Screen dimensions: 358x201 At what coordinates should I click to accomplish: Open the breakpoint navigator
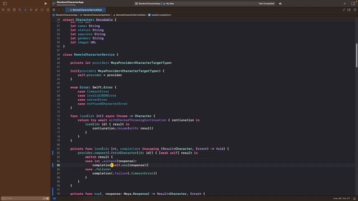(x=43, y=10)
